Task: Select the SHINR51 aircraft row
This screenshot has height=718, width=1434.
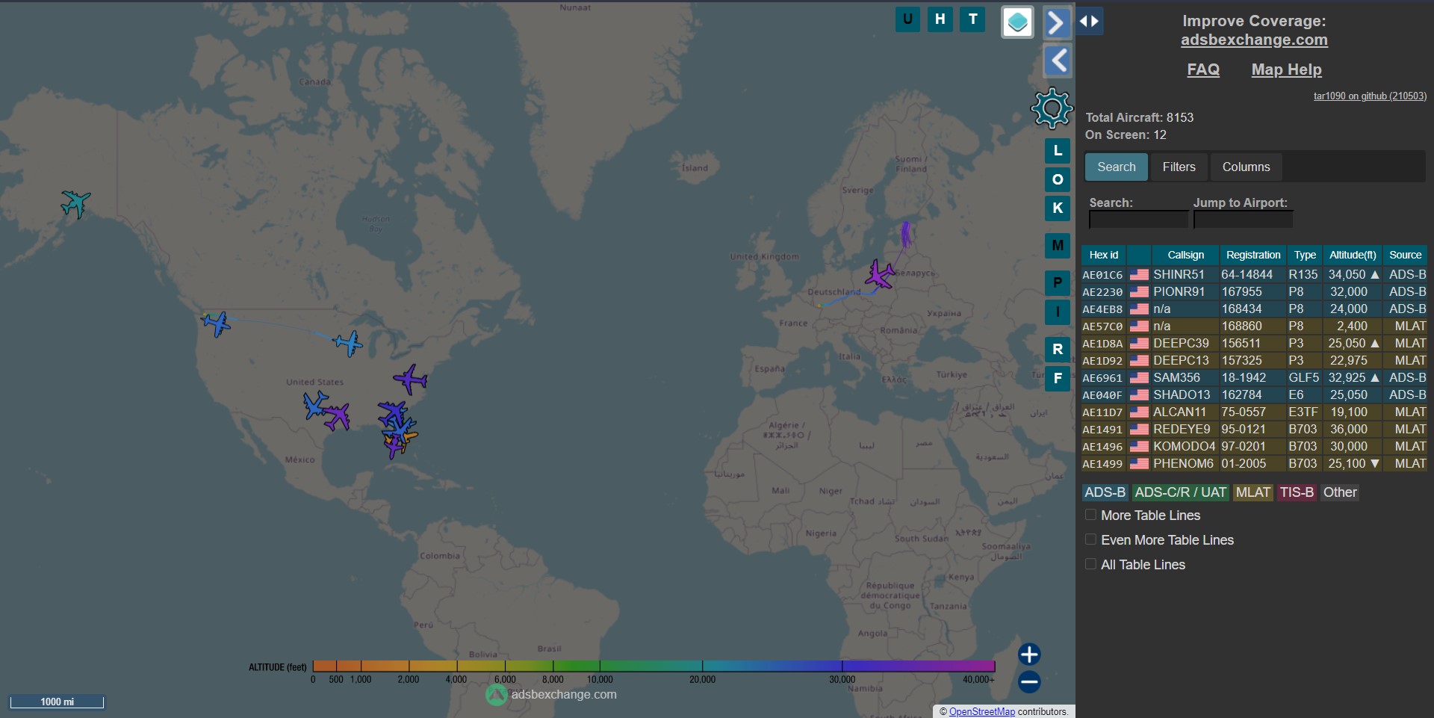Action: coord(1254,274)
